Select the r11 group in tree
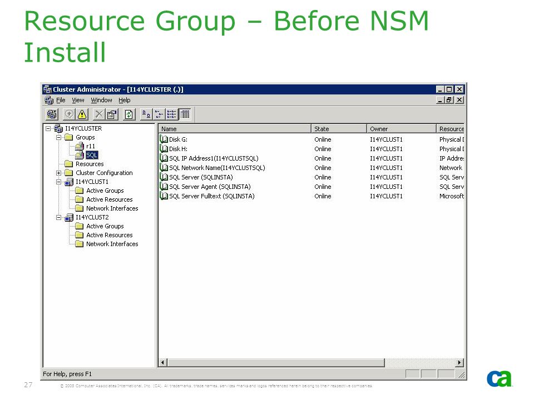 coord(91,146)
